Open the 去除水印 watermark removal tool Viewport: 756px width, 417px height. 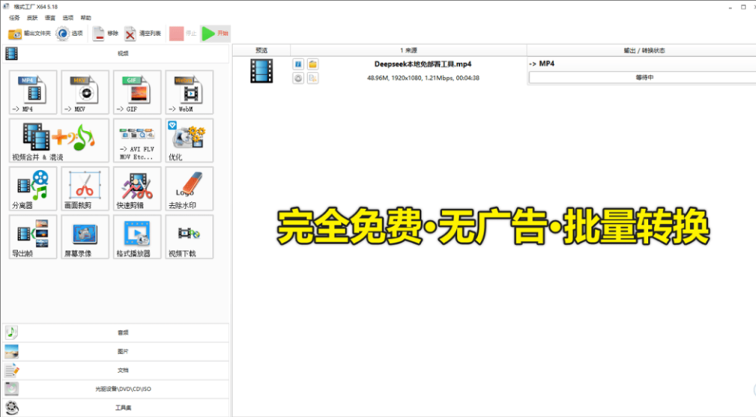189,189
